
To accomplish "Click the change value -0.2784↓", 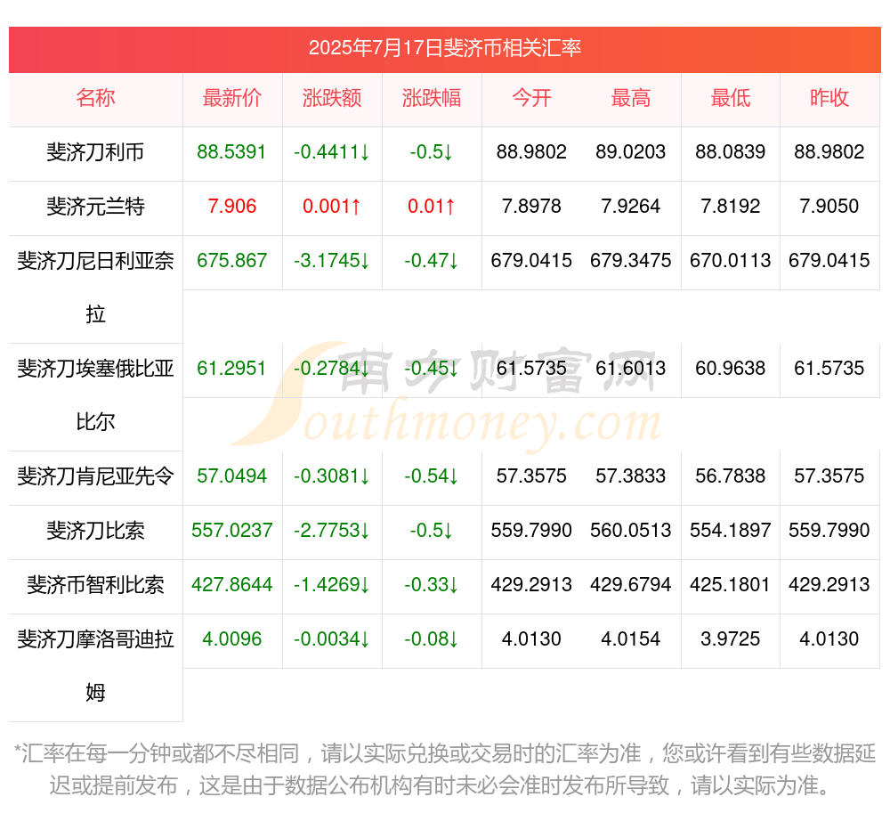I will (x=332, y=369).
